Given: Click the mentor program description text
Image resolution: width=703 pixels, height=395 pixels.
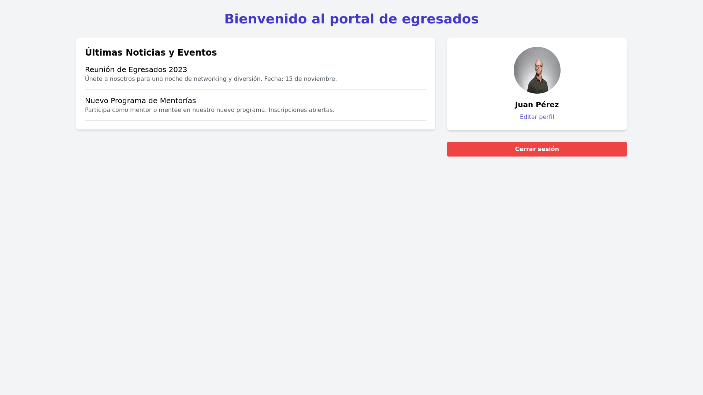Looking at the screenshot, I should pos(209,110).
